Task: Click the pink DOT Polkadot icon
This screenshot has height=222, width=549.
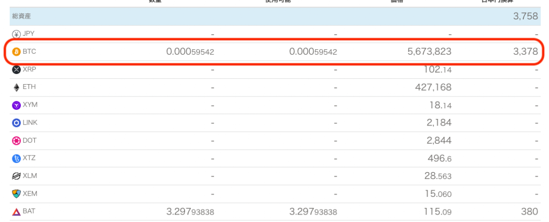Action: pyautogui.click(x=17, y=141)
